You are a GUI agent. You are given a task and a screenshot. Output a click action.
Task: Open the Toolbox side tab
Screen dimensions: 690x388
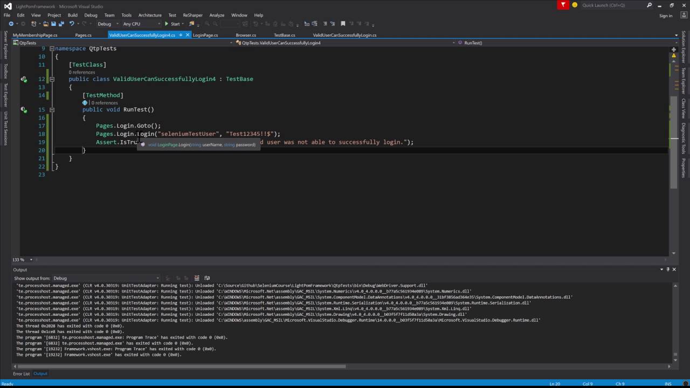[x=5, y=71]
